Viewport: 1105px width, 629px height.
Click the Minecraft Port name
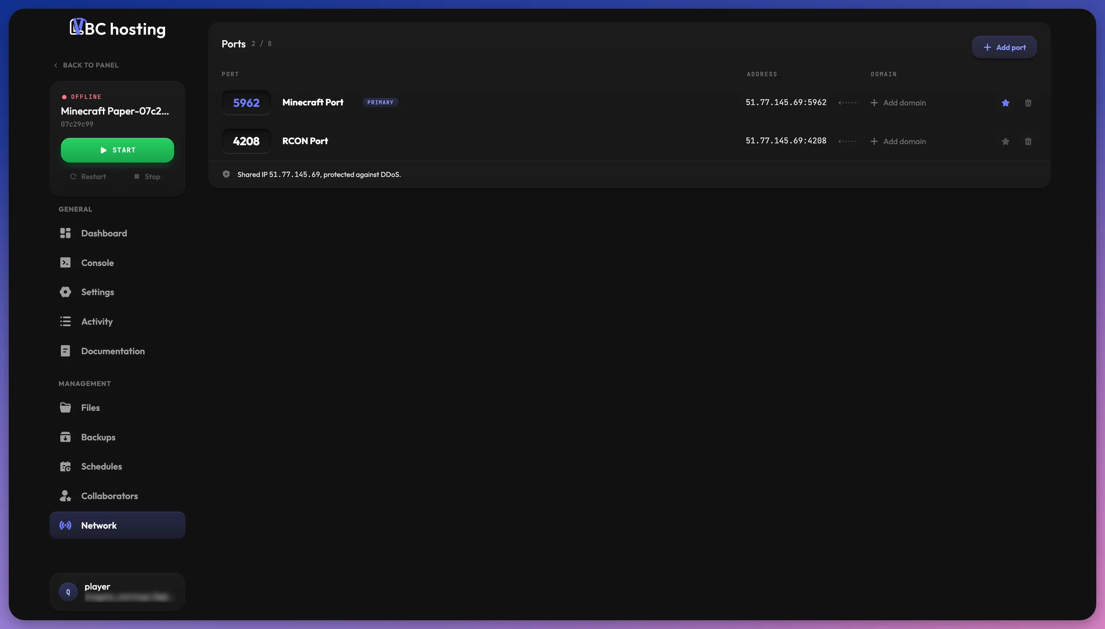[313, 103]
